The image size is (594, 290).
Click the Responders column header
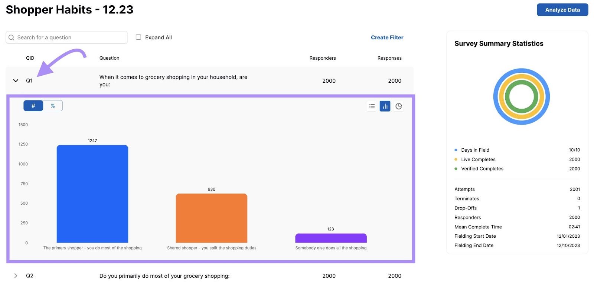(x=323, y=58)
